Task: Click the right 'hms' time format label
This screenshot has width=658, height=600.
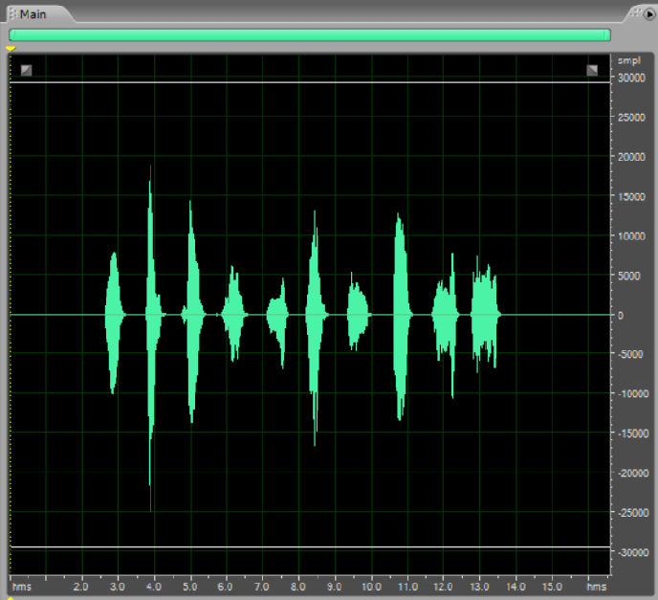Action: 596,586
